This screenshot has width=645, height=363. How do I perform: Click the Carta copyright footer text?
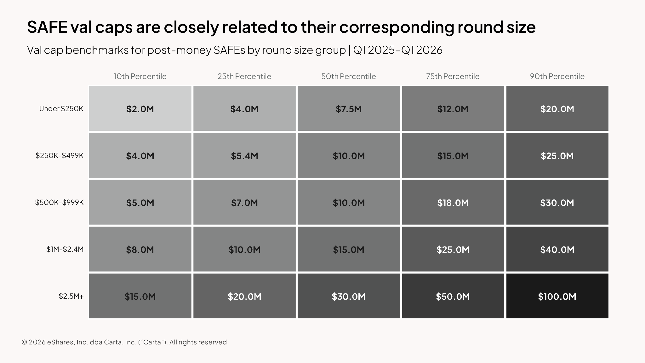pos(125,342)
